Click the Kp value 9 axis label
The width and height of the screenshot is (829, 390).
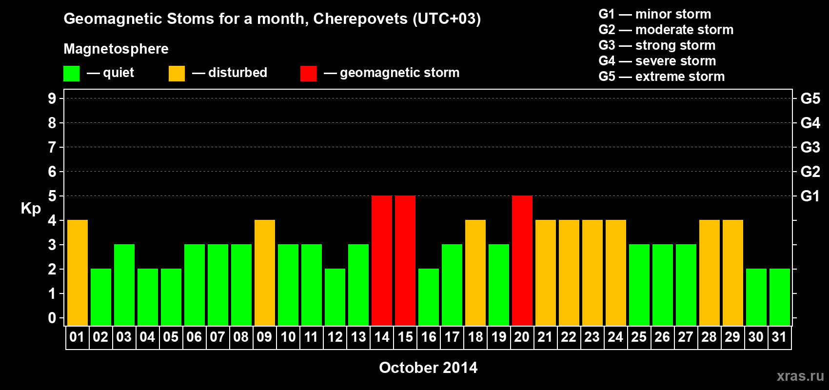pos(52,98)
